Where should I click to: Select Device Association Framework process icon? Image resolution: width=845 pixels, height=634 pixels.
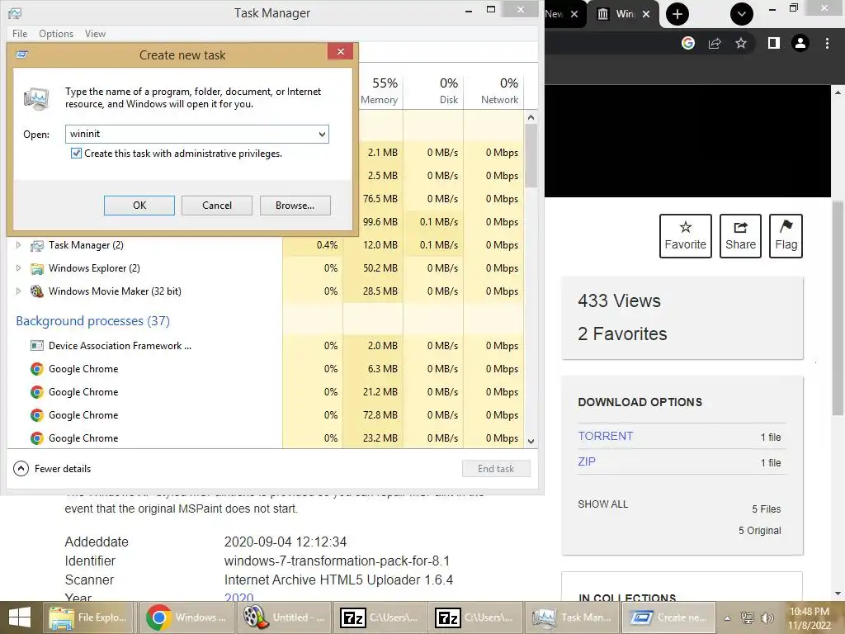[x=36, y=346]
